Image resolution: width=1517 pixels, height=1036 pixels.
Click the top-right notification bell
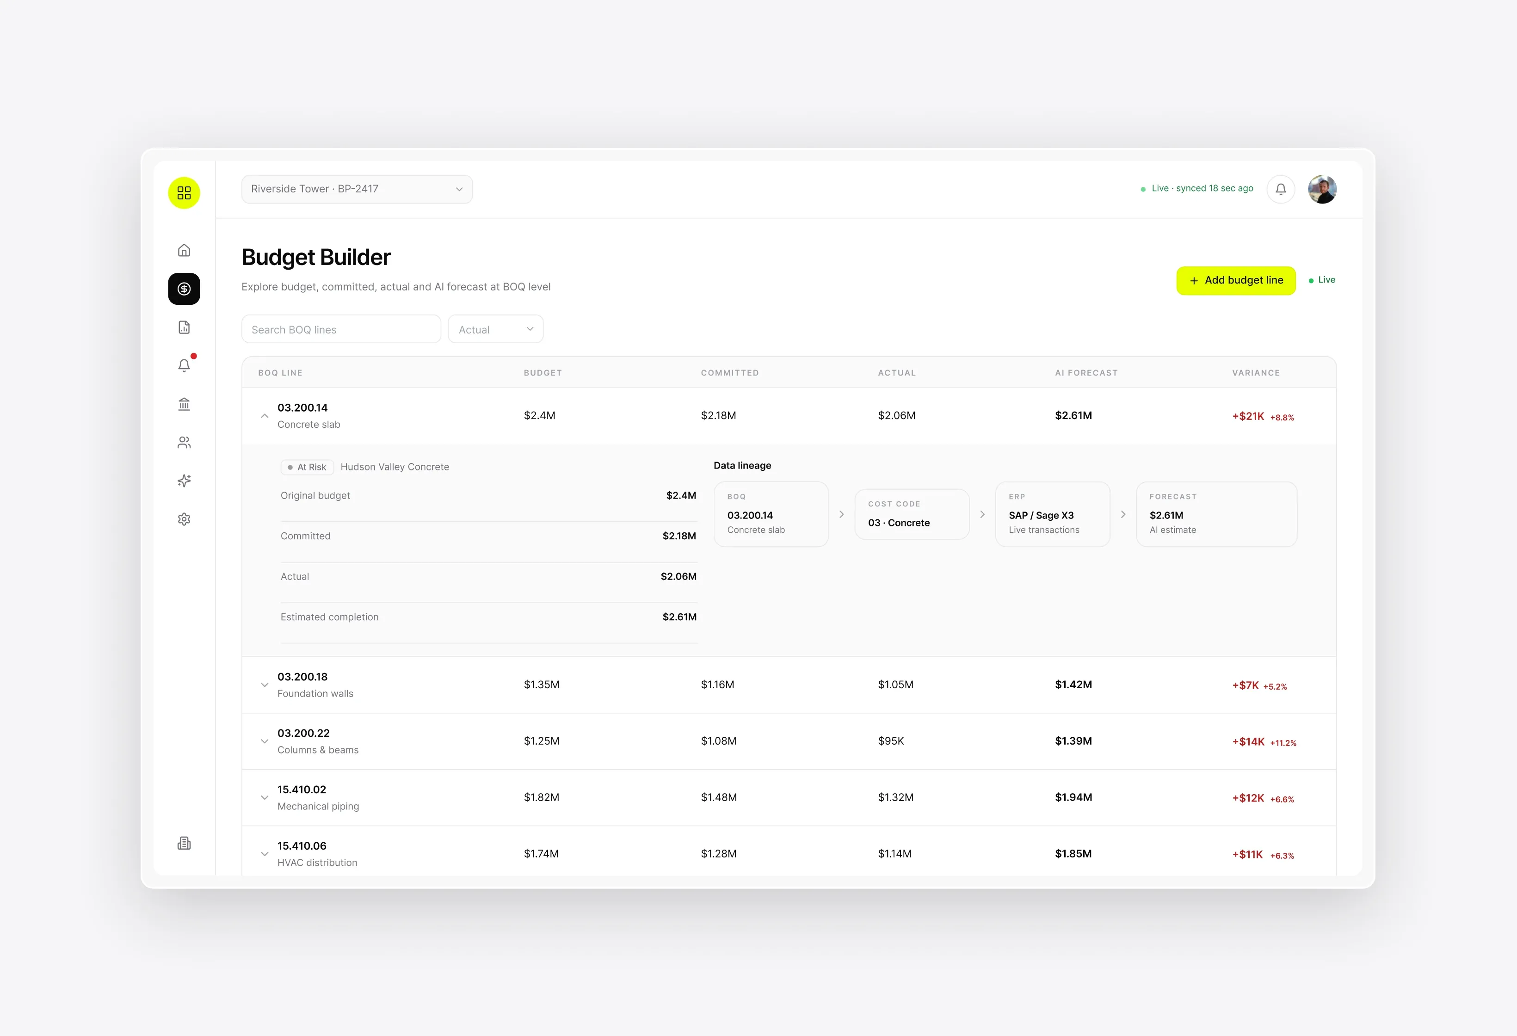pyautogui.click(x=1281, y=189)
